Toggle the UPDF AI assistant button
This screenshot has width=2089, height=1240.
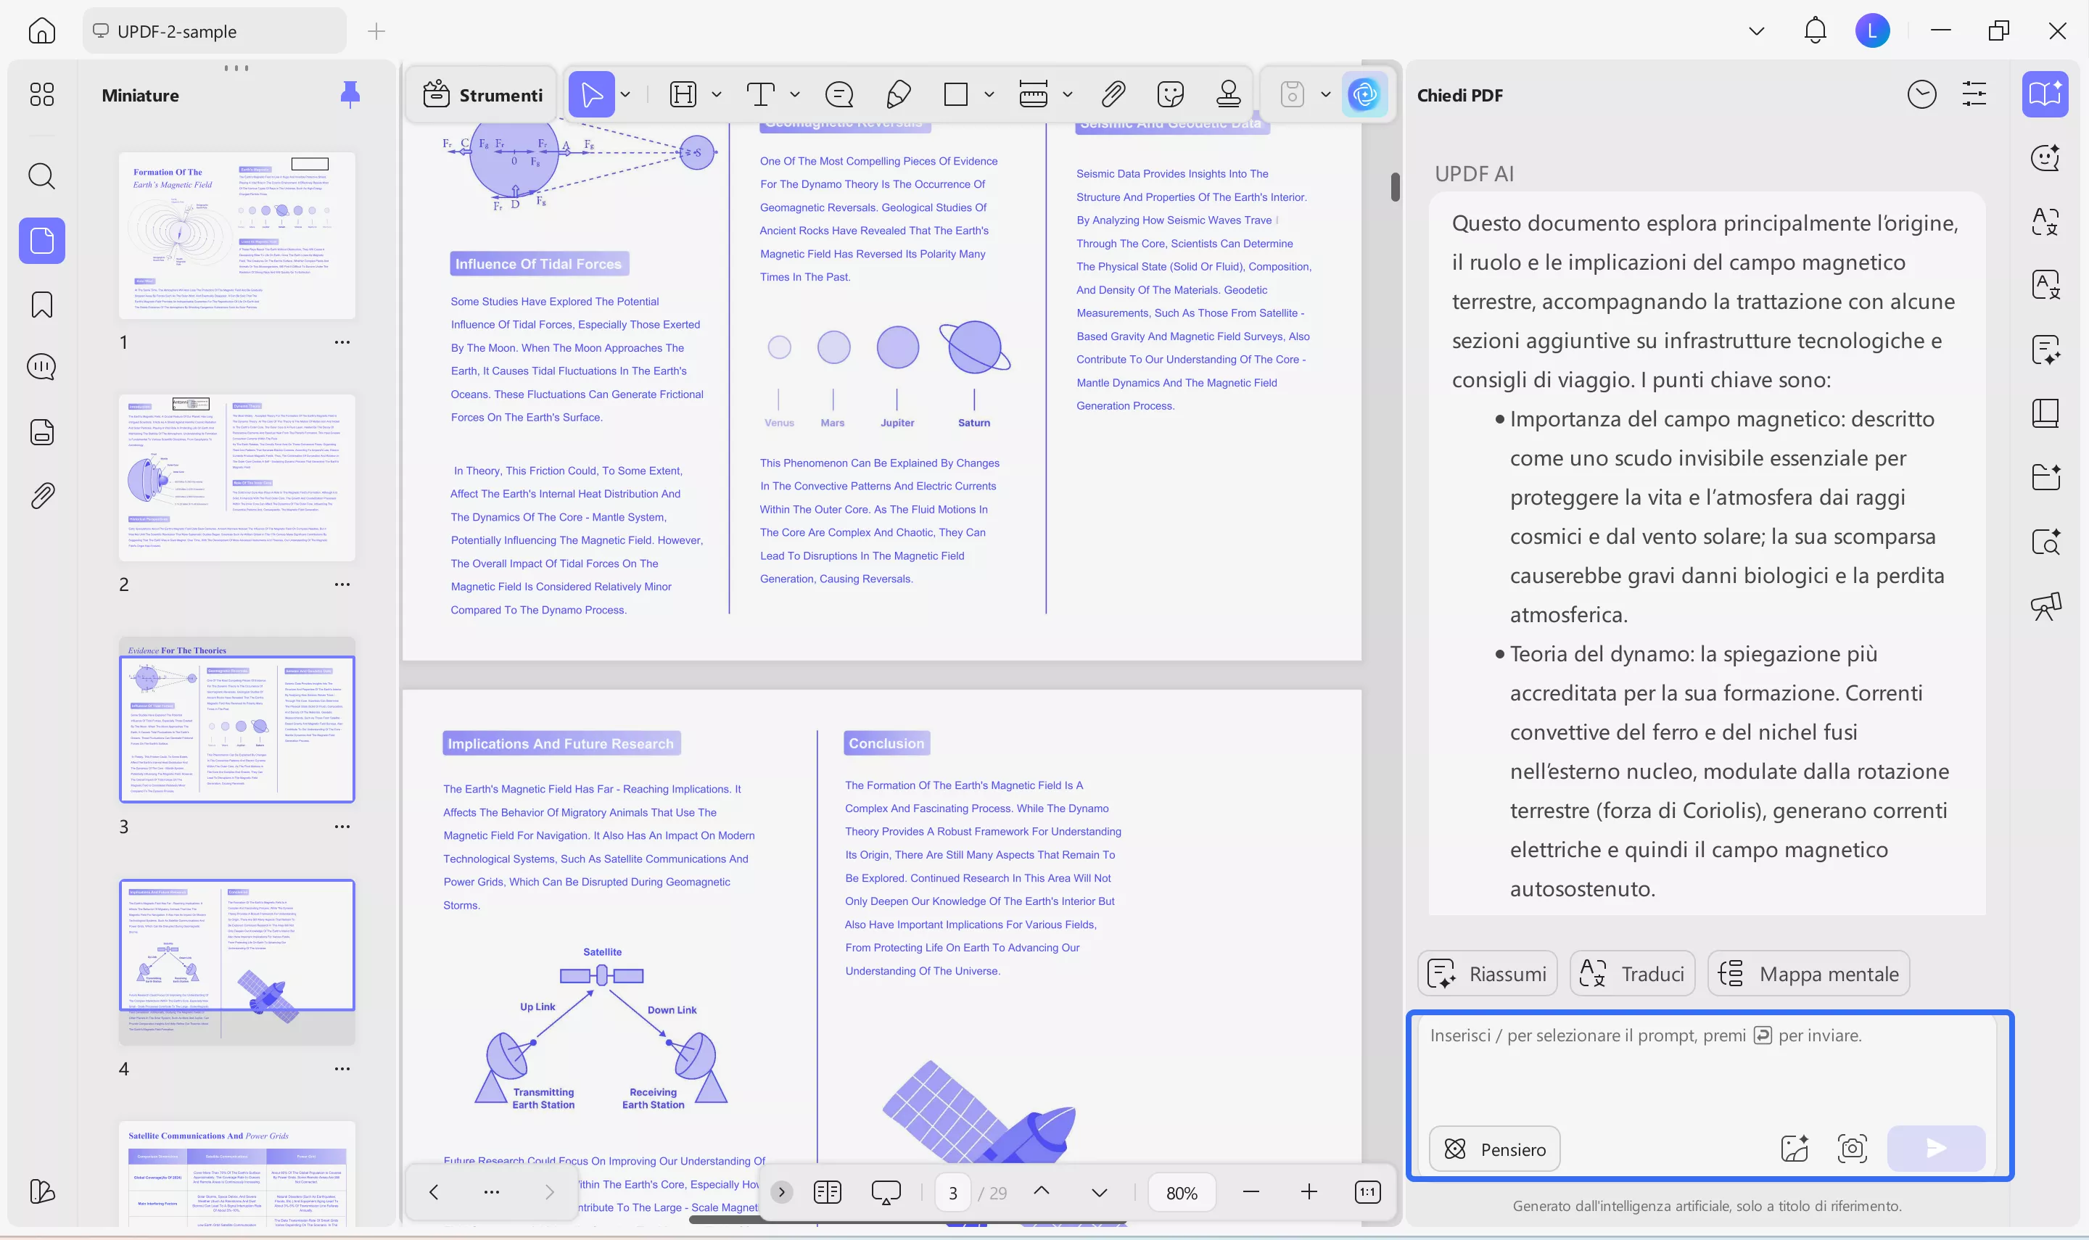coord(1364,94)
